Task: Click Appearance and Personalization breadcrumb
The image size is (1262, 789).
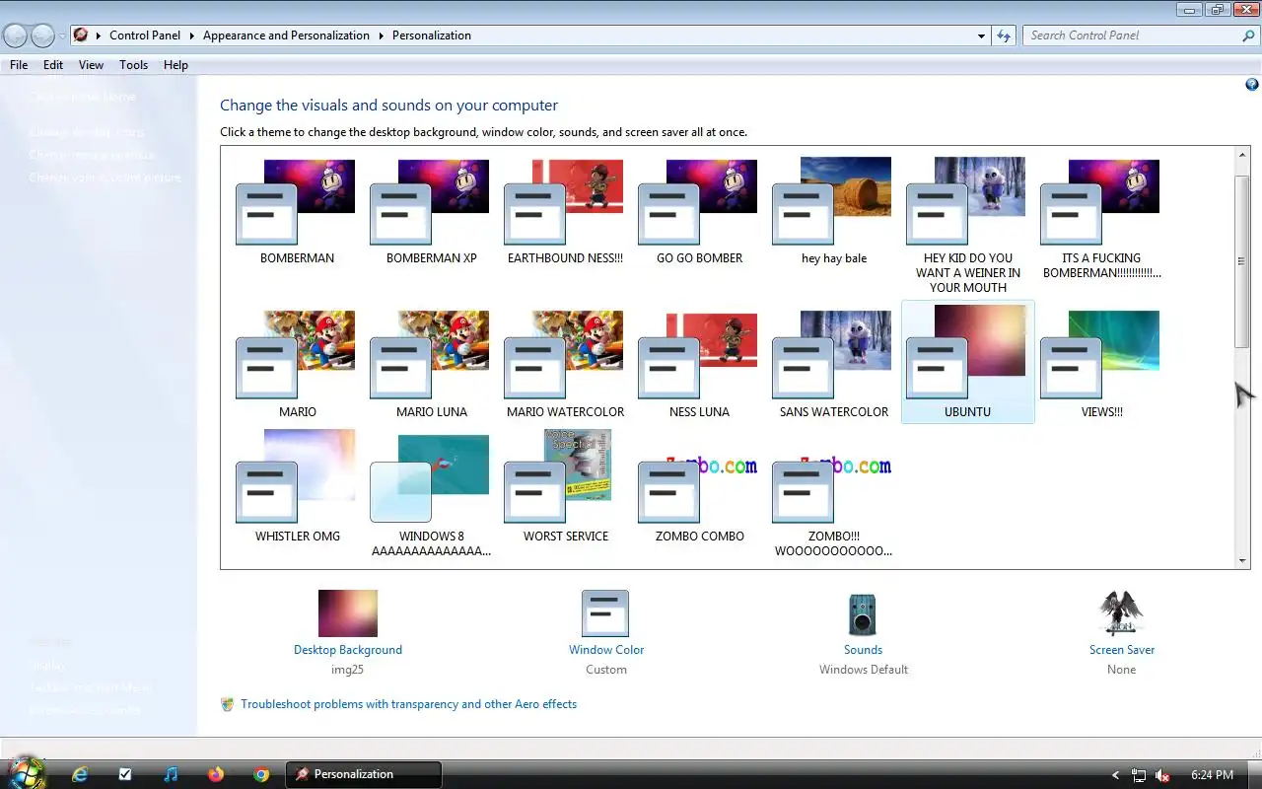Action: click(286, 36)
